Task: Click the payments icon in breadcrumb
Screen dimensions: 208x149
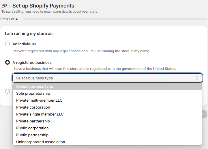Action: pyautogui.click(x=4, y=6)
